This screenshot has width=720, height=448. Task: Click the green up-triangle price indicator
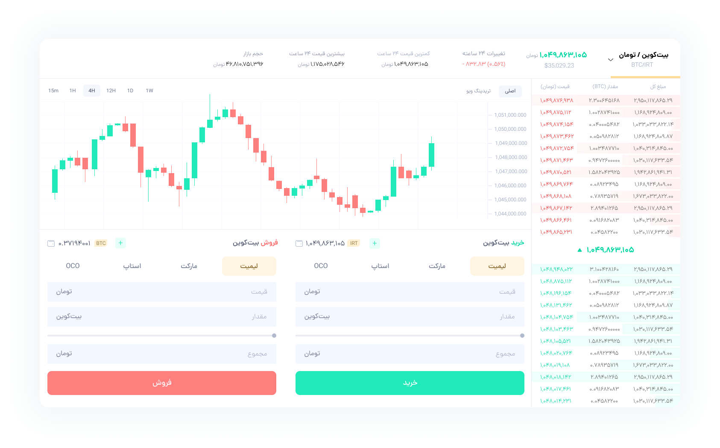(580, 250)
